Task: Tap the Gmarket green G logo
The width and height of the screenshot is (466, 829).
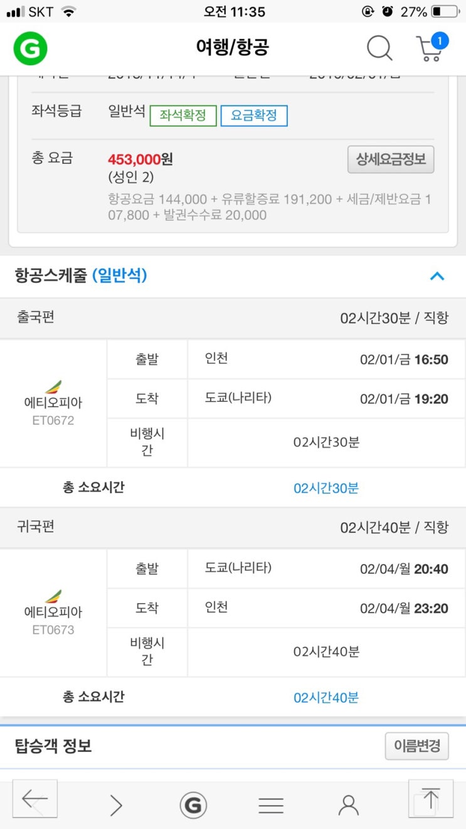Action: pos(30,48)
